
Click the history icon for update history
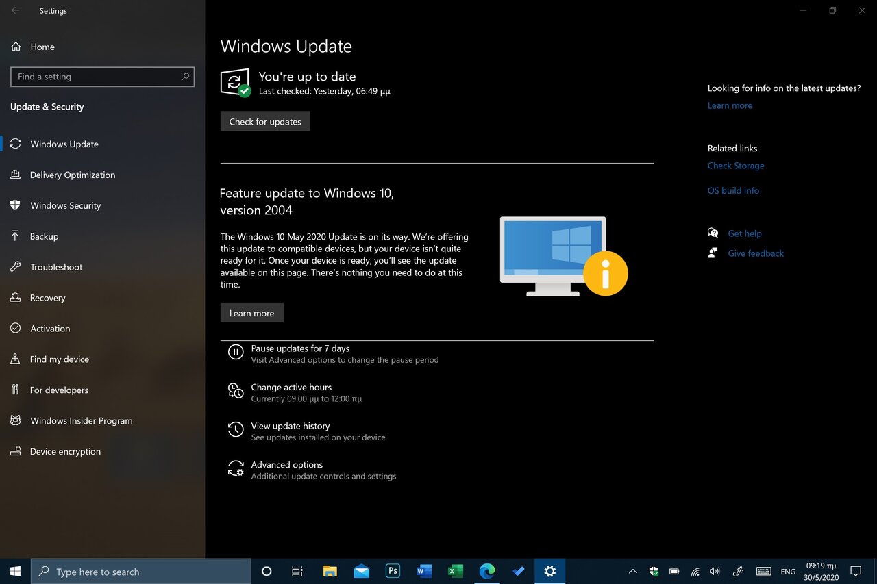coord(236,430)
